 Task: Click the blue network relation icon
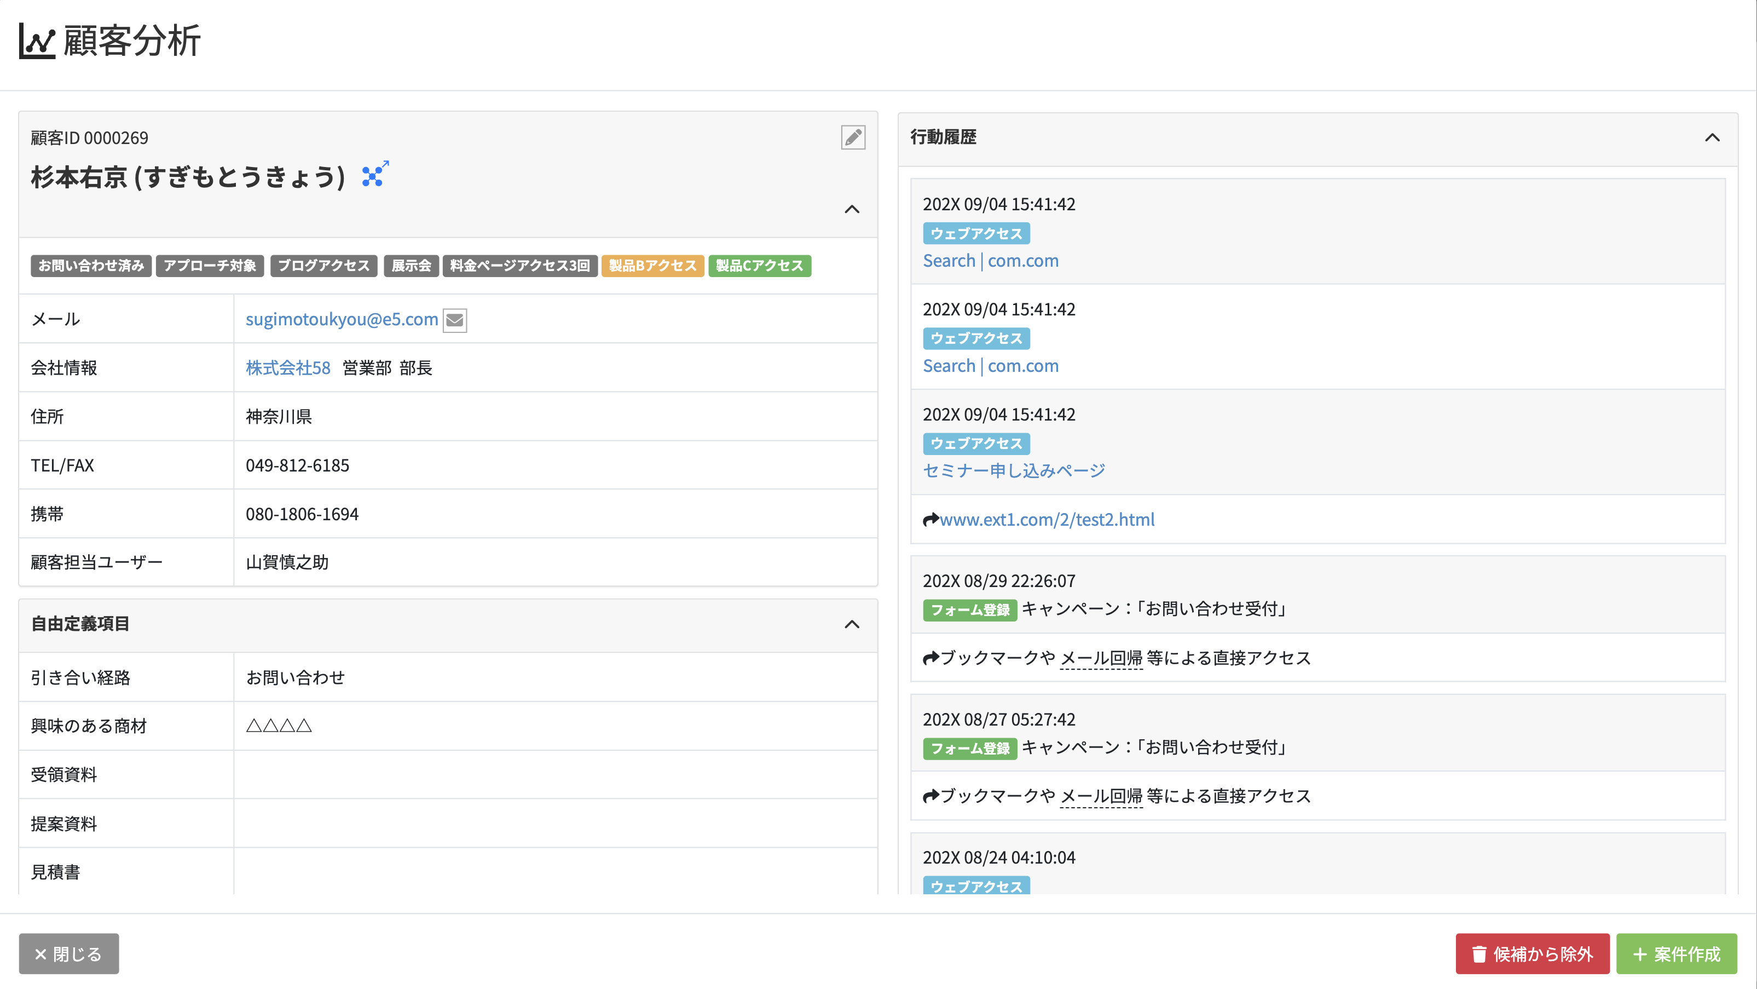coord(374,175)
